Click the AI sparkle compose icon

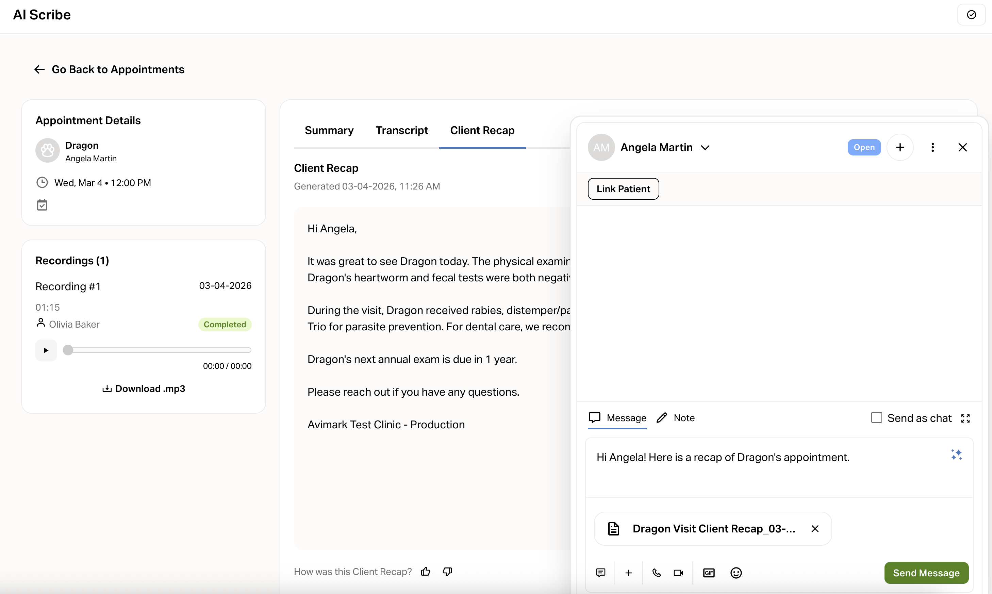pos(956,454)
